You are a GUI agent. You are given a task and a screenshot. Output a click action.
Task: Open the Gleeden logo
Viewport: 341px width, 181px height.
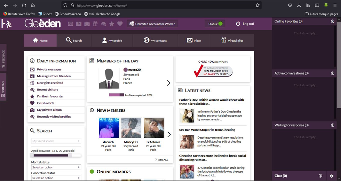(x=42, y=24)
